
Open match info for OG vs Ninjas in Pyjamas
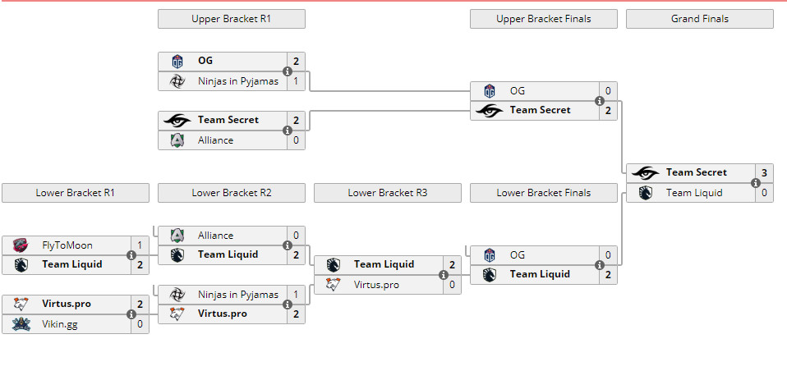coord(288,71)
